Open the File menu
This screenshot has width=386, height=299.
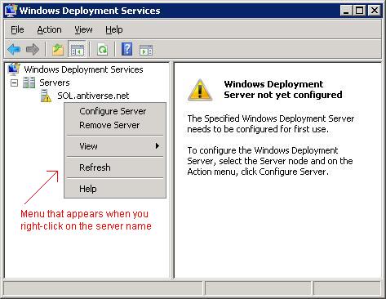pyautogui.click(x=17, y=29)
